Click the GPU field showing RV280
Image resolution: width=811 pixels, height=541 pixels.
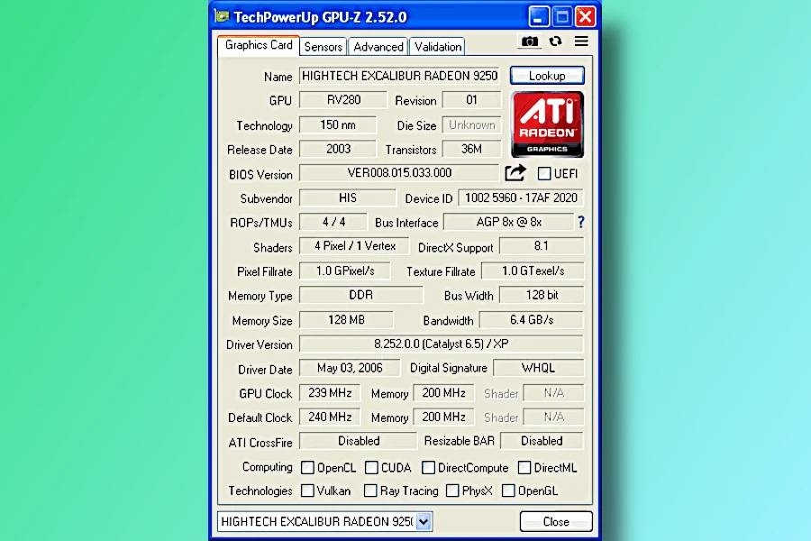coord(343,100)
